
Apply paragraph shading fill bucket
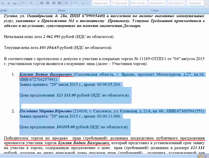pyautogui.click(x=75, y=3)
